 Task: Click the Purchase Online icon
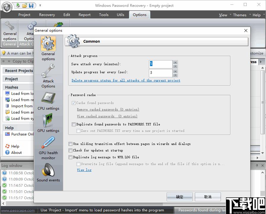[7, 134]
